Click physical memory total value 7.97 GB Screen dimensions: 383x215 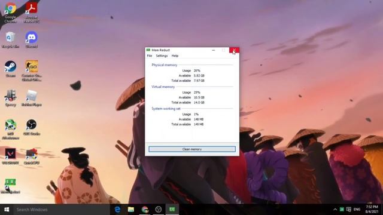click(x=199, y=81)
